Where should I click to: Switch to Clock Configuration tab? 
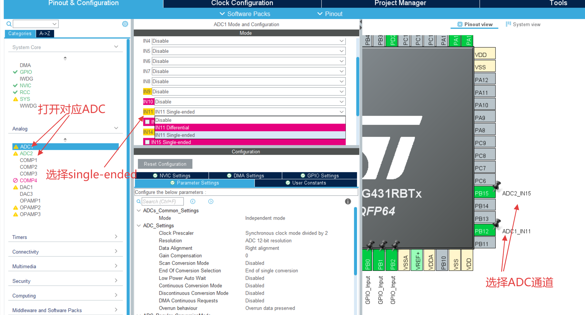(x=242, y=3)
